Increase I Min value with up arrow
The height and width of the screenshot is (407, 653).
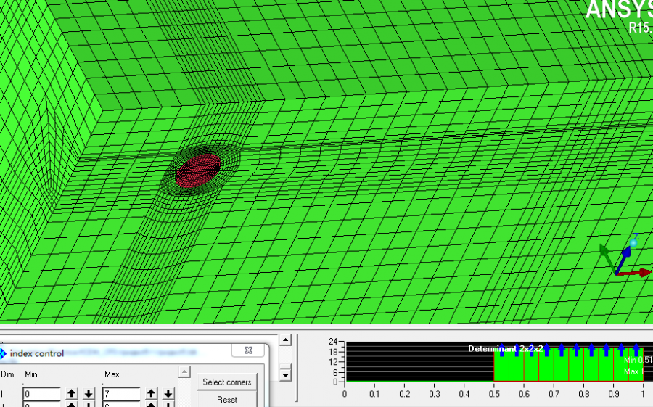pos(72,393)
